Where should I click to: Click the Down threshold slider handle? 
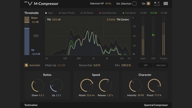27,22
